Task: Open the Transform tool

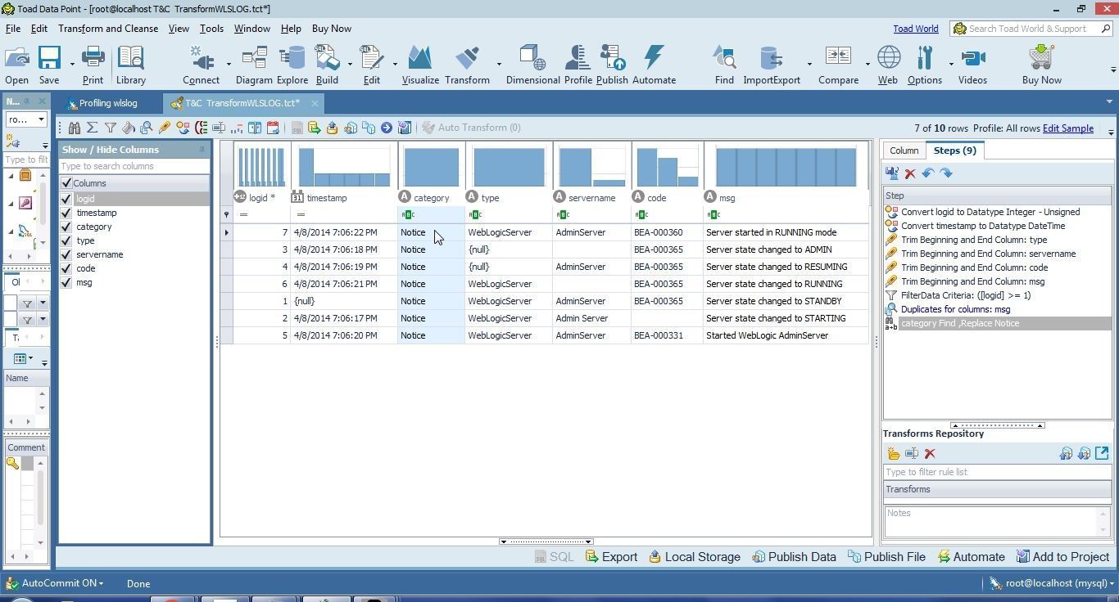Action: [467, 65]
